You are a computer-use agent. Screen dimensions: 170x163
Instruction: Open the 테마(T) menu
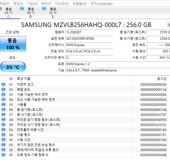(x=46, y=4)
